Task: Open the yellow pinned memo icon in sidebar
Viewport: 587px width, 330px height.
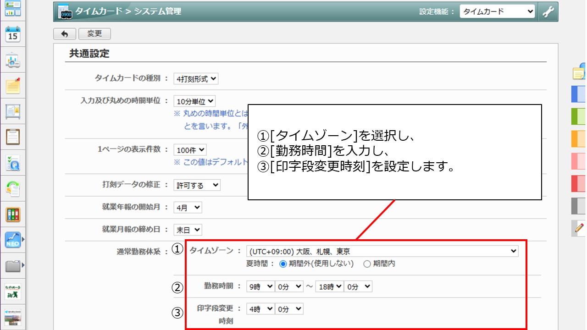Action: (13, 85)
